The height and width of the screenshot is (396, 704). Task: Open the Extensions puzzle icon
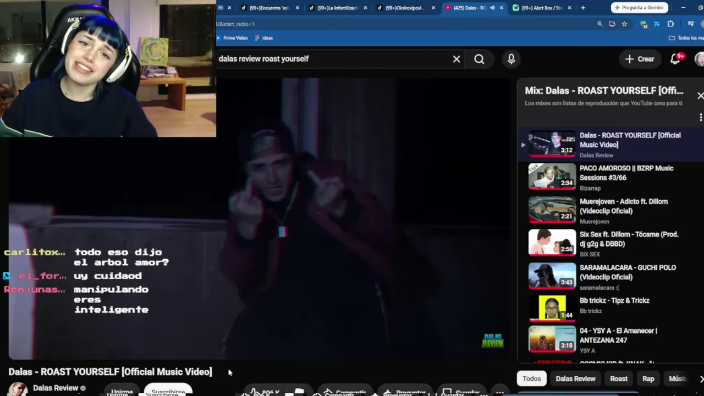(x=670, y=24)
